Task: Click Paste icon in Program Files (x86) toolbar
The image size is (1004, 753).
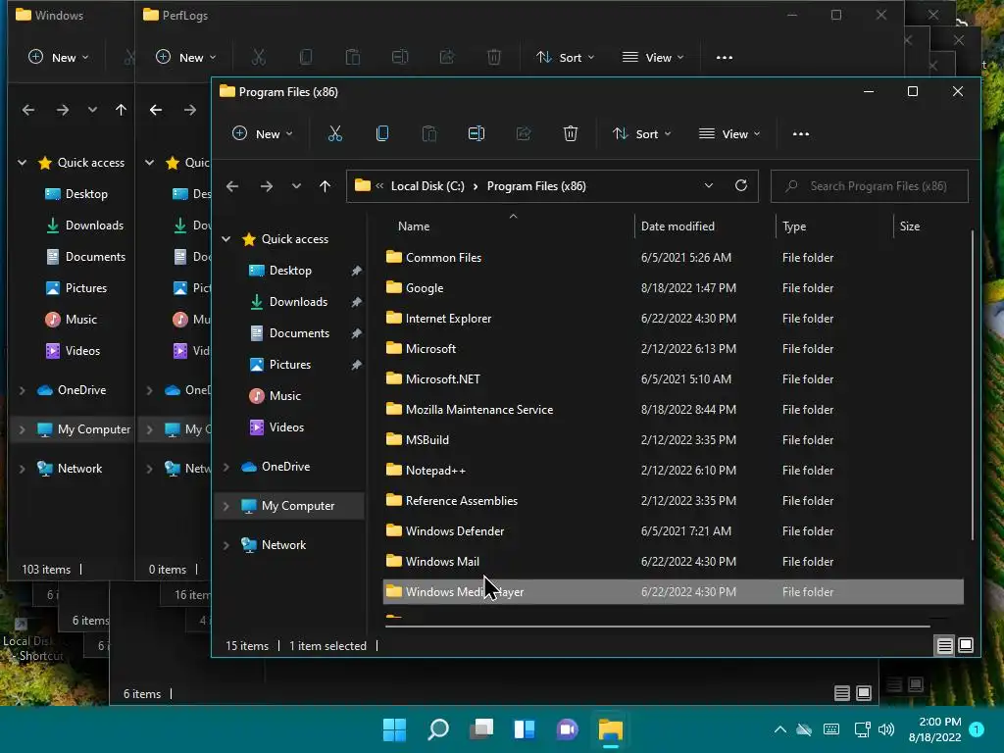Action: (429, 133)
